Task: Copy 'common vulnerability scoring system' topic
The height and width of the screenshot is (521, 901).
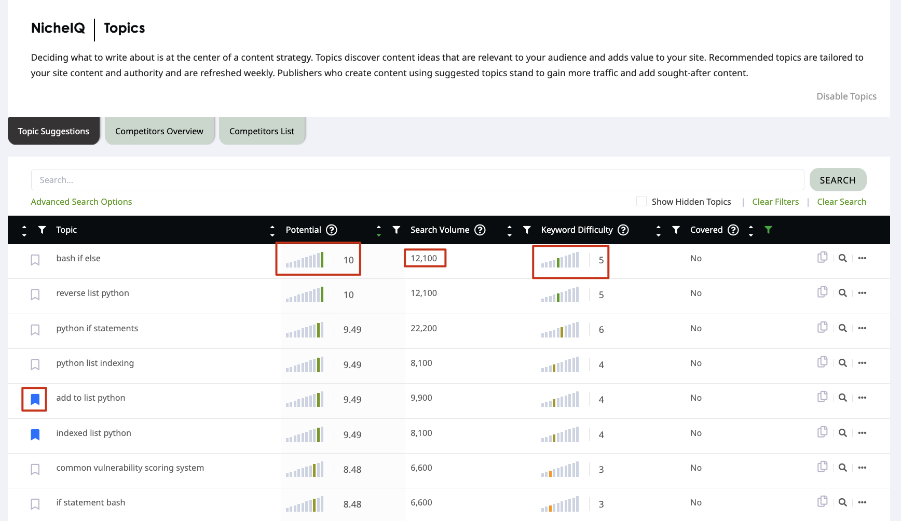Action: (x=823, y=467)
